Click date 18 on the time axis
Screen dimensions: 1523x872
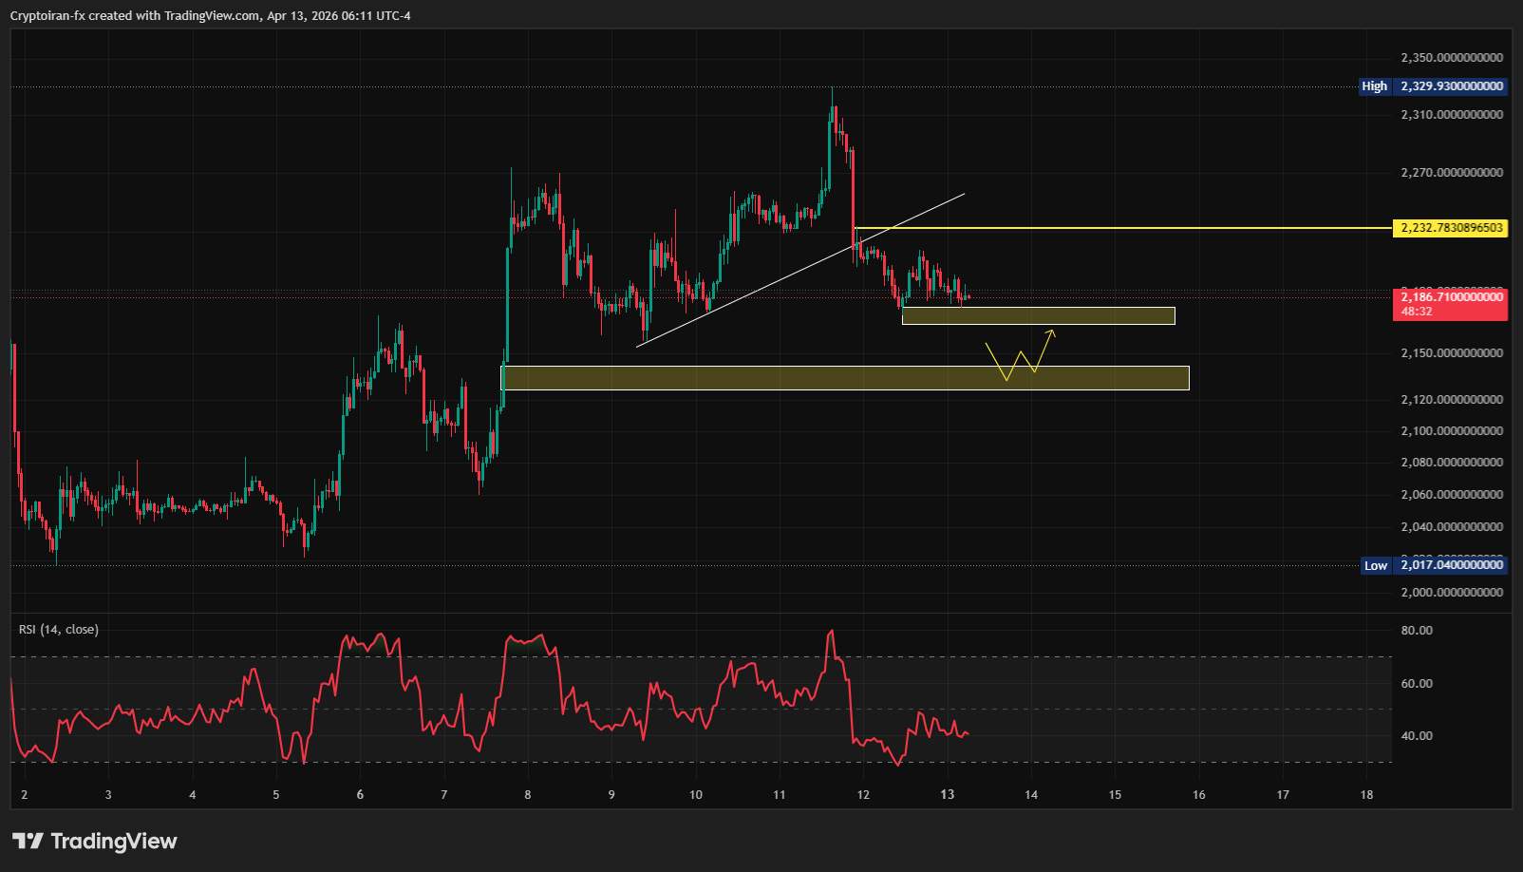pos(1366,795)
